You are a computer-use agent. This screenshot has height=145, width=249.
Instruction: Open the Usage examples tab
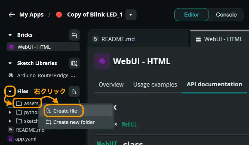tap(155, 85)
